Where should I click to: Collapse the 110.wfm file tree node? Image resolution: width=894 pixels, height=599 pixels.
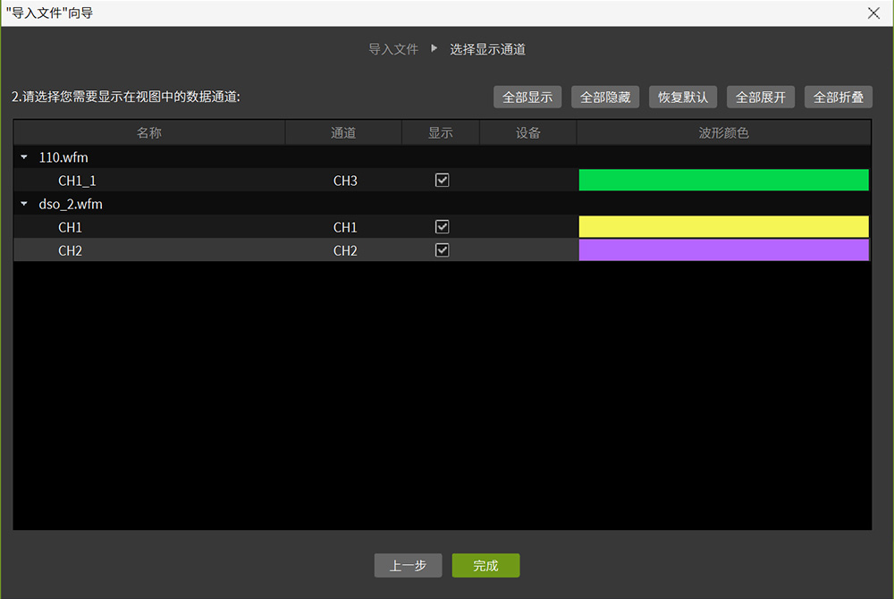point(24,157)
